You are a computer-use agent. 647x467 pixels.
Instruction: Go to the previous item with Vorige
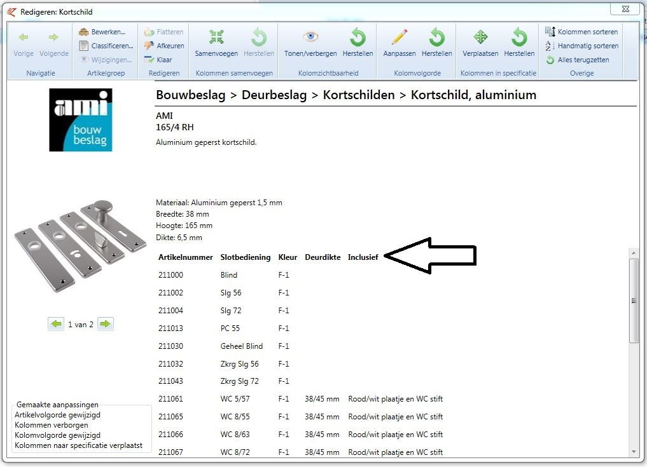(x=24, y=44)
